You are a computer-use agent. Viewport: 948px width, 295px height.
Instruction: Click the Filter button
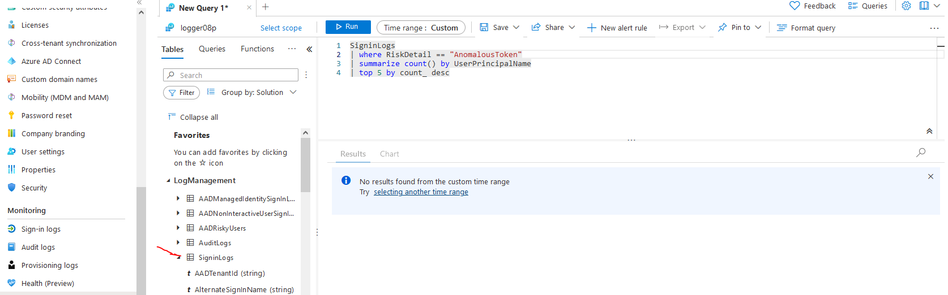click(x=181, y=93)
